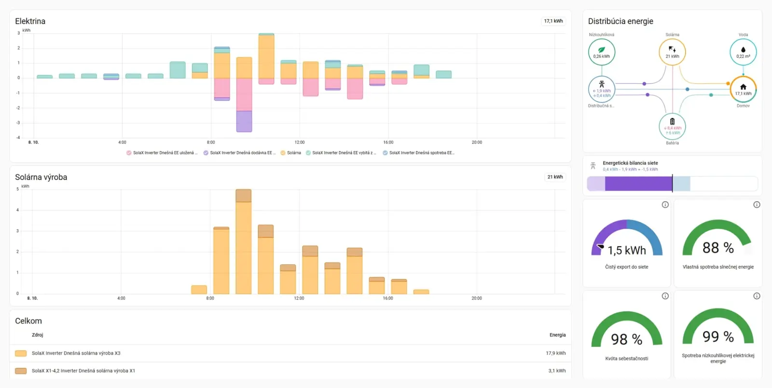Toggle the Solárna legend series
The image size is (772, 388).
290,153
